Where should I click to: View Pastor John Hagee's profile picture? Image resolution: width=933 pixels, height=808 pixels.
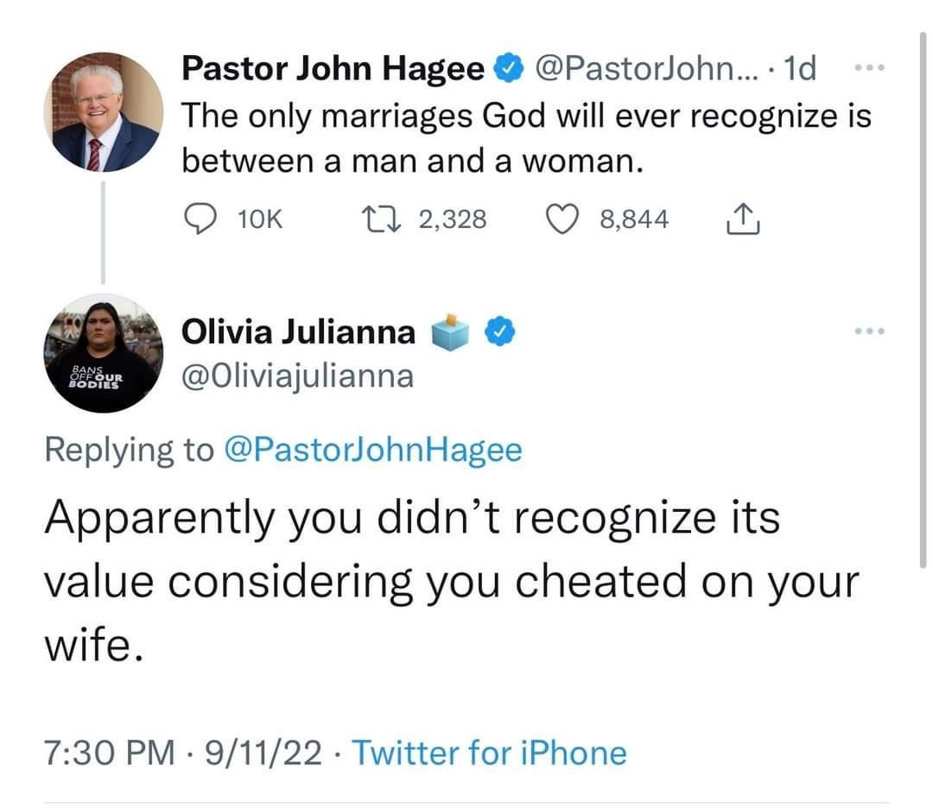(x=103, y=110)
